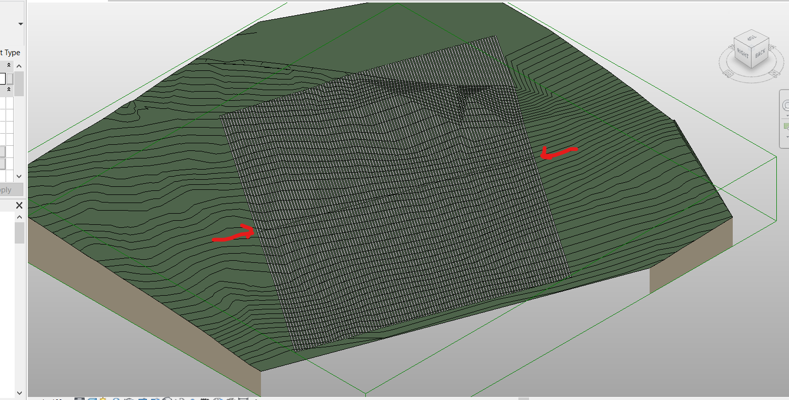Select the Zoom tool on the navigation bar
The width and height of the screenshot is (789, 400).
(x=786, y=125)
